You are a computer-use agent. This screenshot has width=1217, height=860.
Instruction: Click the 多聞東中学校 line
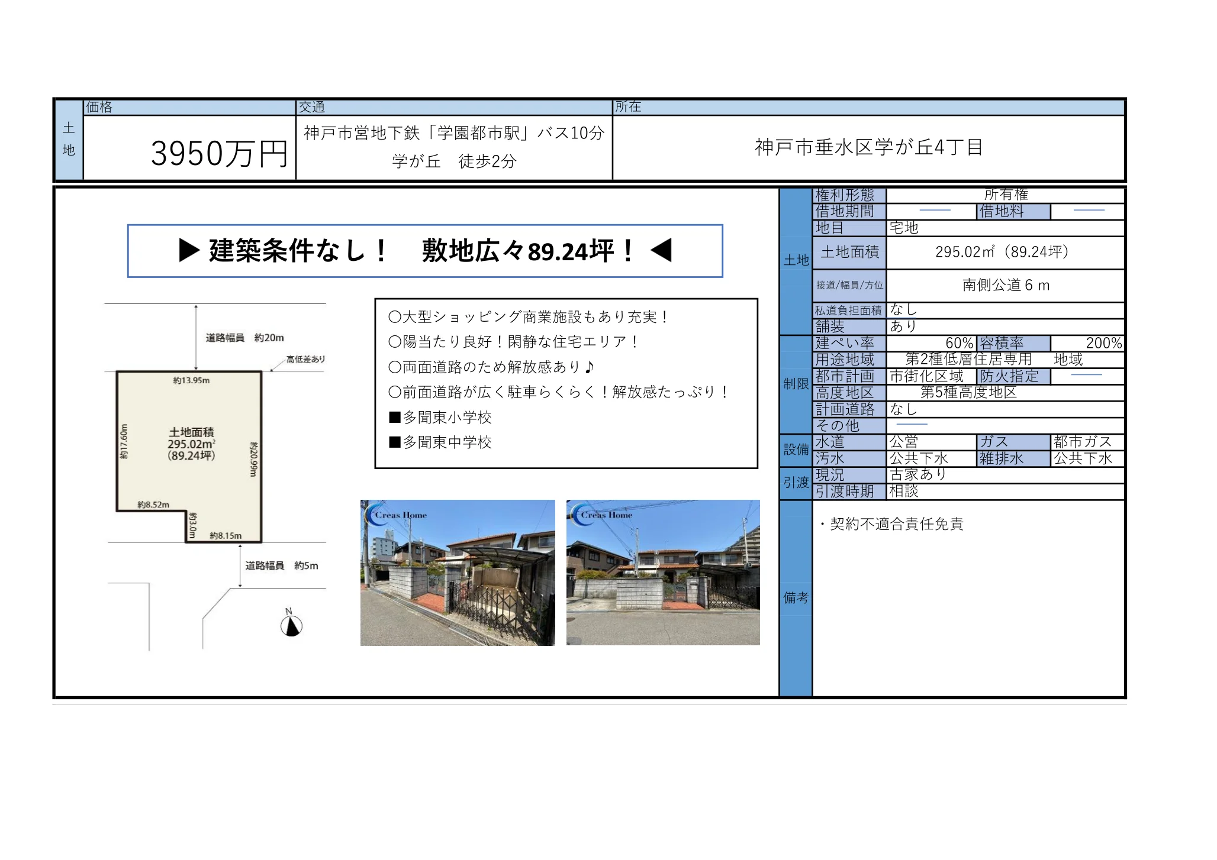pyautogui.click(x=440, y=442)
